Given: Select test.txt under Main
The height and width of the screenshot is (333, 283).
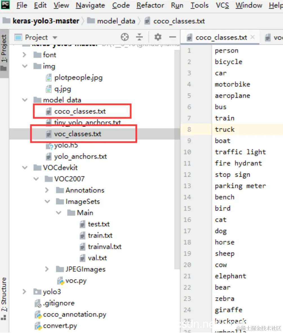Looking at the screenshot, I should [x=99, y=224].
